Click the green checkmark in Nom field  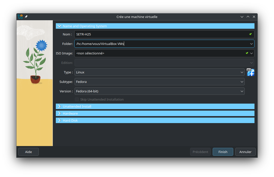coord(250,34)
